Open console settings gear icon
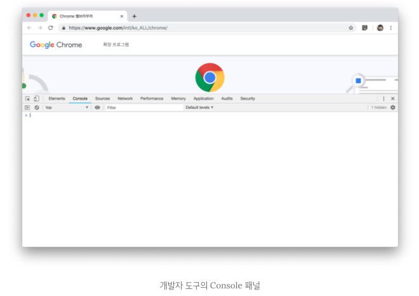Screen dimensions: 419x296 click(393, 107)
